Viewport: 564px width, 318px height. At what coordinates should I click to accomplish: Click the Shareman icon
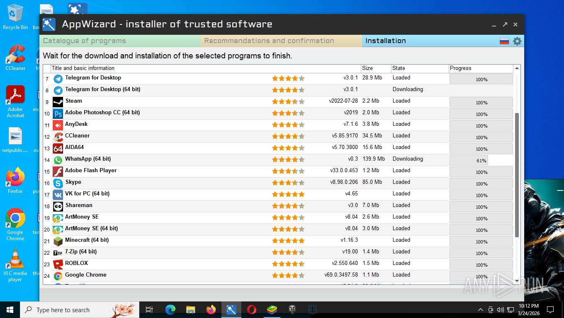58,206
